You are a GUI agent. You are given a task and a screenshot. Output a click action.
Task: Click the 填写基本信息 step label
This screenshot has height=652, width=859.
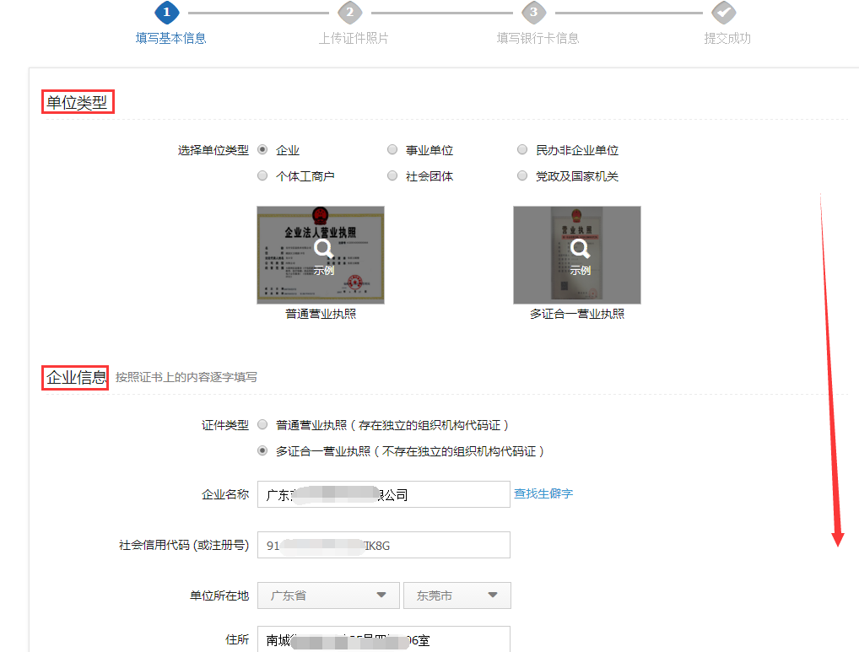[171, 38]
